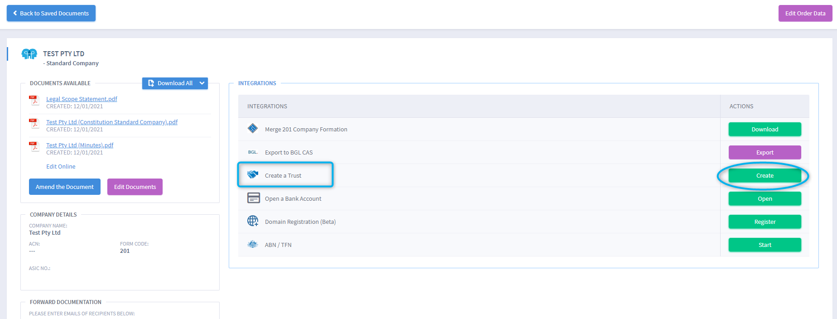Click the Open a Bank Account label
The image size is (837, 319).
(293, 198)
